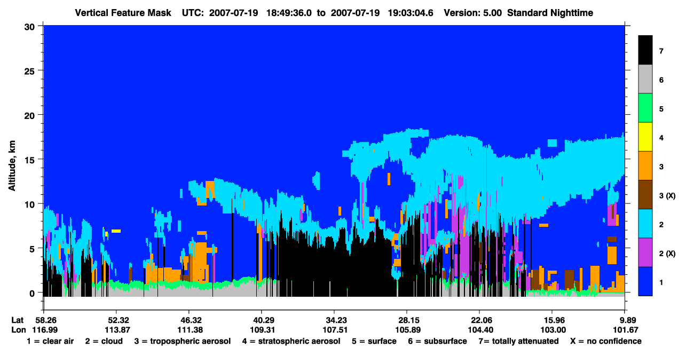Screen dimensions: 694x356
Task: Click the brown 3 (X) legend swatch
Action: tap(645, 195)
